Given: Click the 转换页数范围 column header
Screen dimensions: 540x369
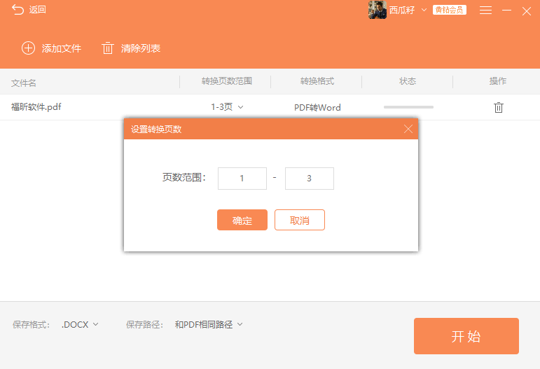Looking at the screenshot, I should pos(227,81).
